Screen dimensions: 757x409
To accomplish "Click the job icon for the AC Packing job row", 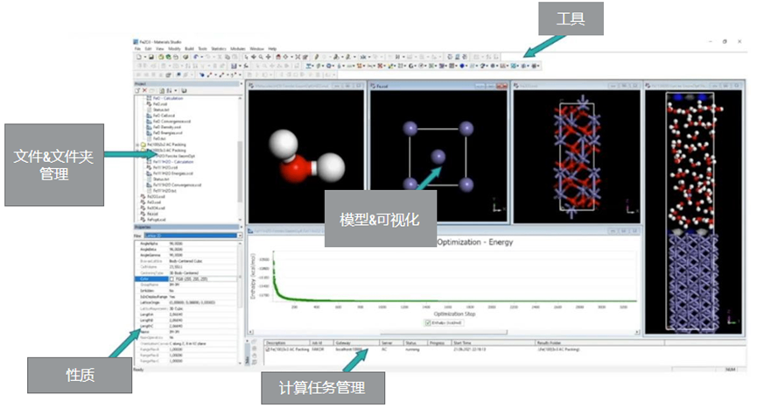I will click(x=268, y=349).
